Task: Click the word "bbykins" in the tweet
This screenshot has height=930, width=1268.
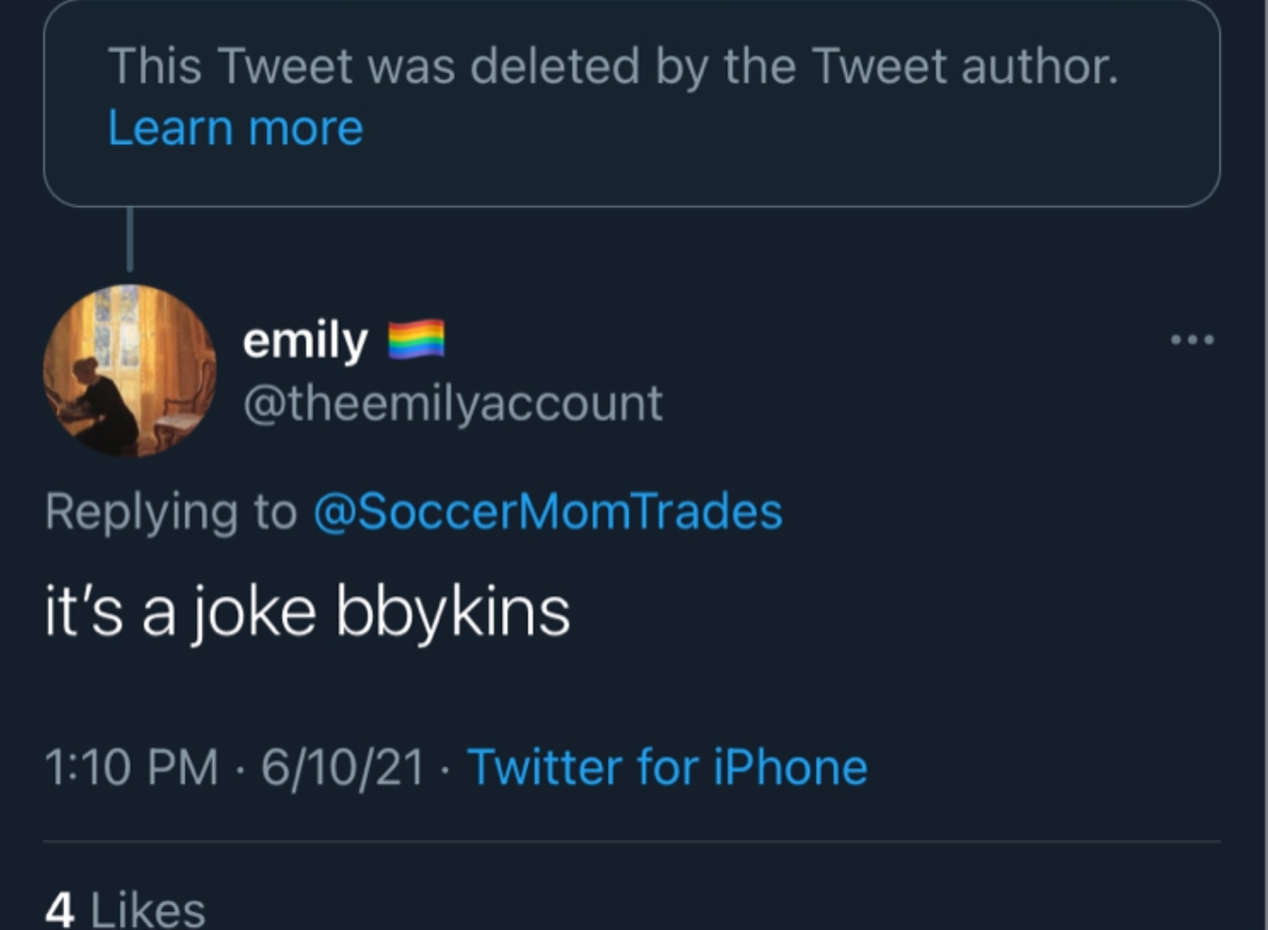Action: 453,612
